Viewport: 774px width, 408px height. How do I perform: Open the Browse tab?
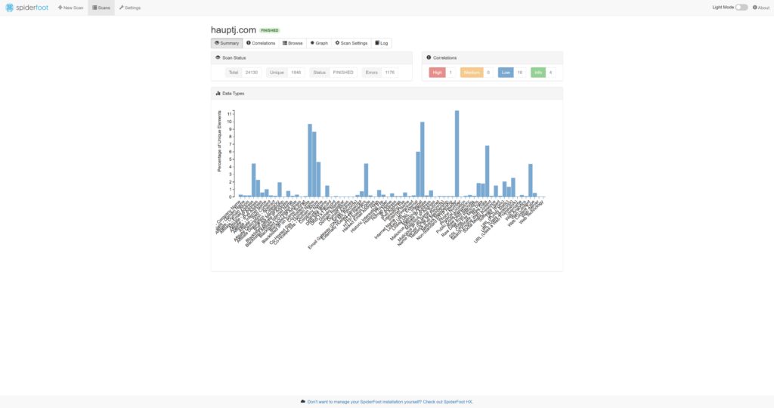pyautogui.click(x=293, y=43)
